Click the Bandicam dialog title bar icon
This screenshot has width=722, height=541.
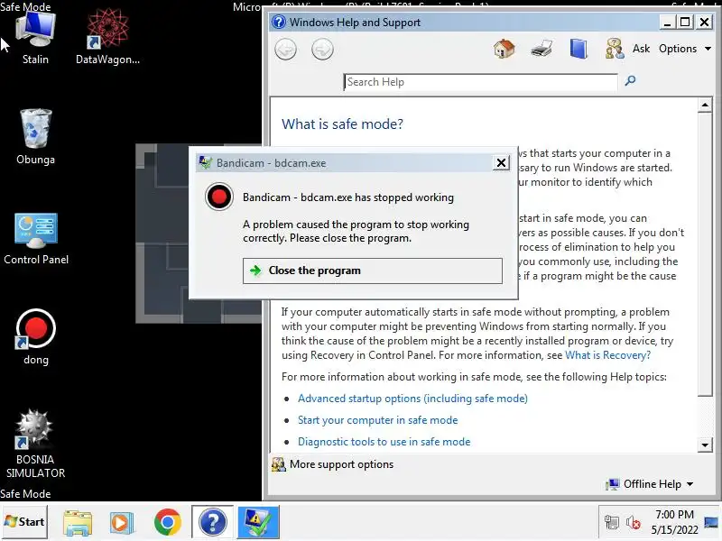pyautogui.click(x=206, y=162)
